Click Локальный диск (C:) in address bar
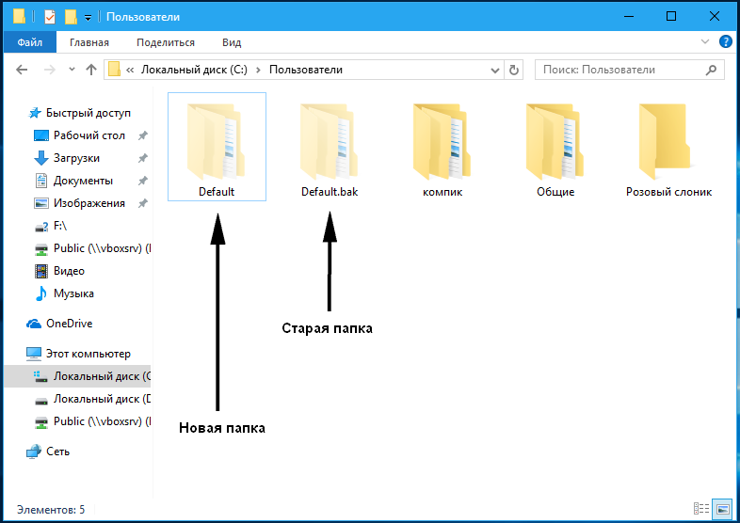Screen dimensions: 740x523 tap(195, 70)
